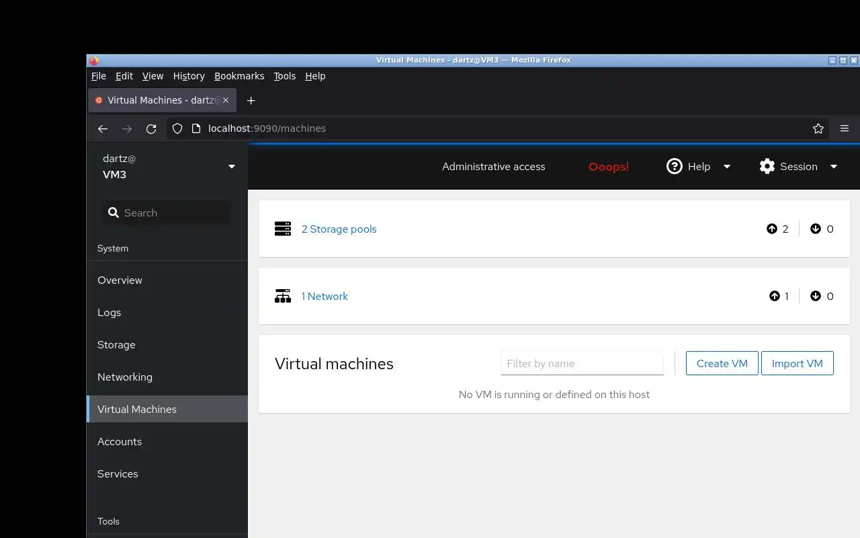The width and height of the screenshot is (860, 538).
Task: Click the inactive networks down-arrow icon
Action: pyautogui.click(x=816, y=296)
